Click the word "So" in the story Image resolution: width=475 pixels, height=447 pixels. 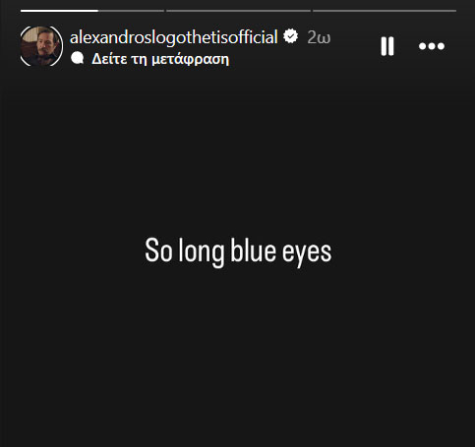[158, 251]
